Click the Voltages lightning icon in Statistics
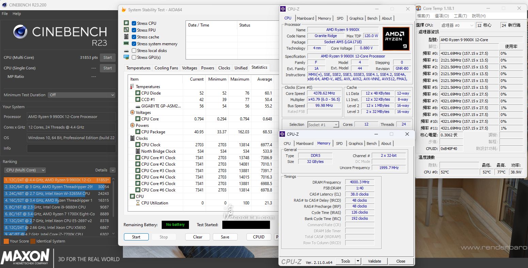Viewport: 528px width, 268px height. click(x=132, y=113)
